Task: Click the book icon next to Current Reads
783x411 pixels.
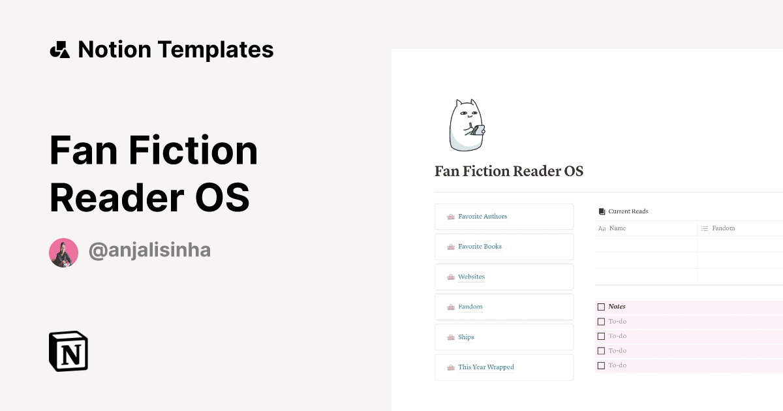Action: [x=601, y=211]
